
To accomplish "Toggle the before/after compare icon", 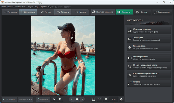I will pos(60,99).
